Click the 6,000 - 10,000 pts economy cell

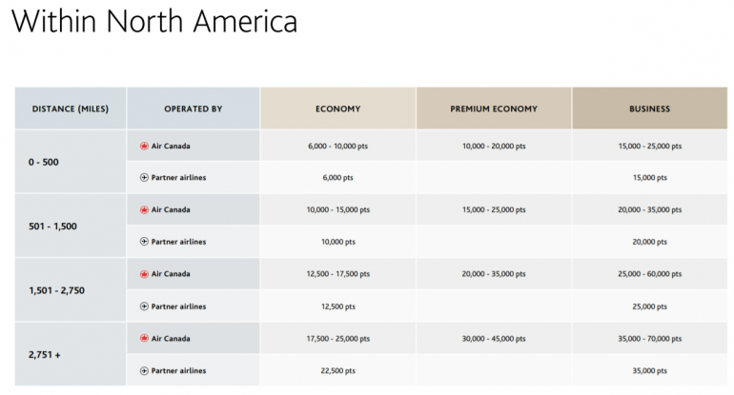[337, 146]
